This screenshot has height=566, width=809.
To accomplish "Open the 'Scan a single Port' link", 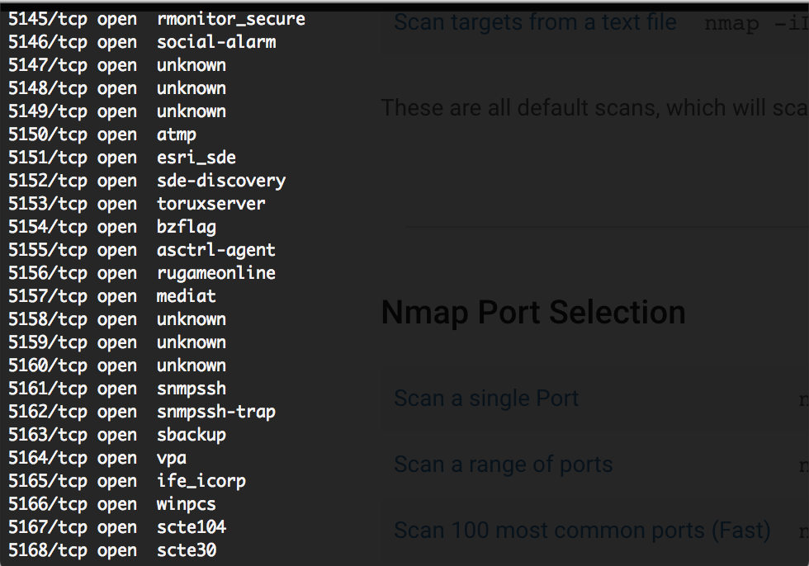I will point(486,399).
